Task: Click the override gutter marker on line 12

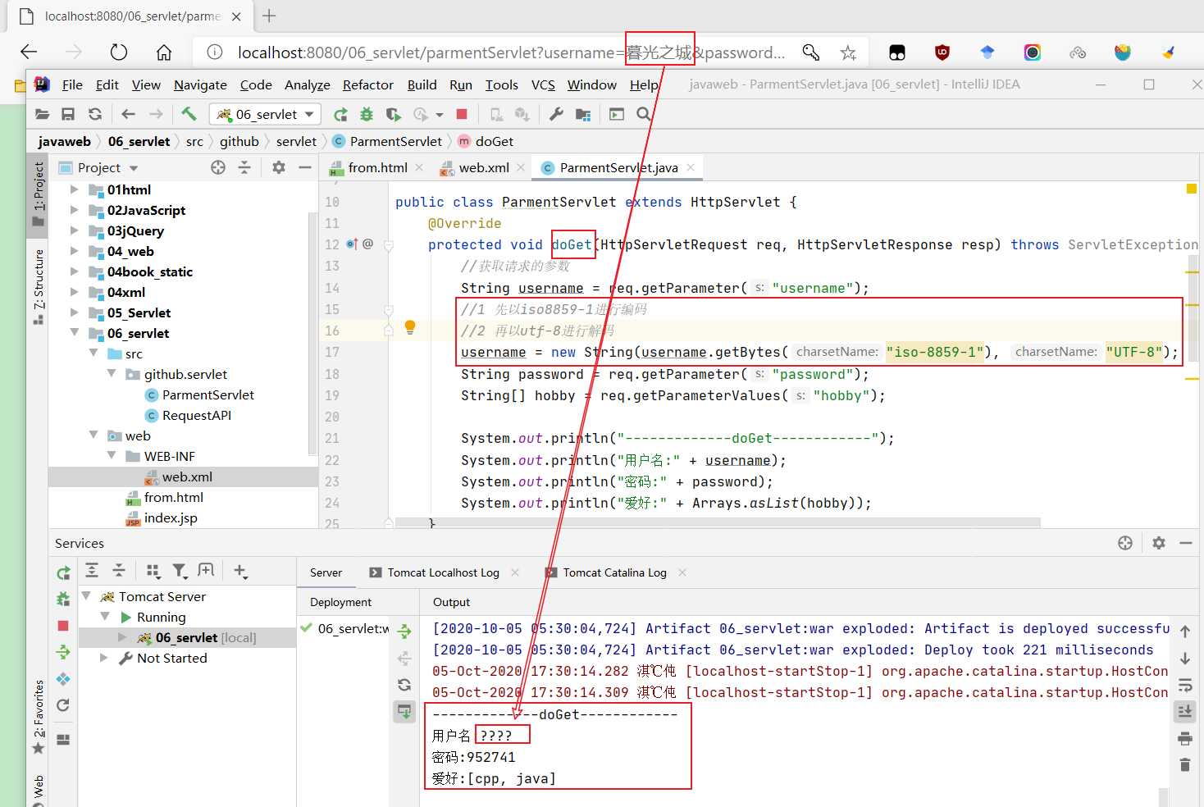Action: point(352,244)
